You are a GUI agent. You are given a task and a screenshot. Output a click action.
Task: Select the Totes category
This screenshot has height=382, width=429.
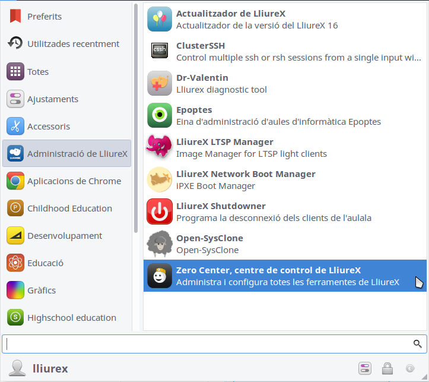pos(38,72)
